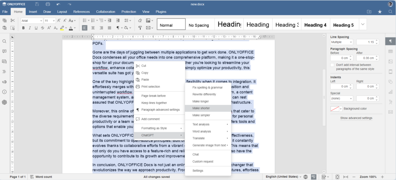Open the bullets list dropdown arrow
The height and width of the screenshot is (180, 396).
click(89, 21)
